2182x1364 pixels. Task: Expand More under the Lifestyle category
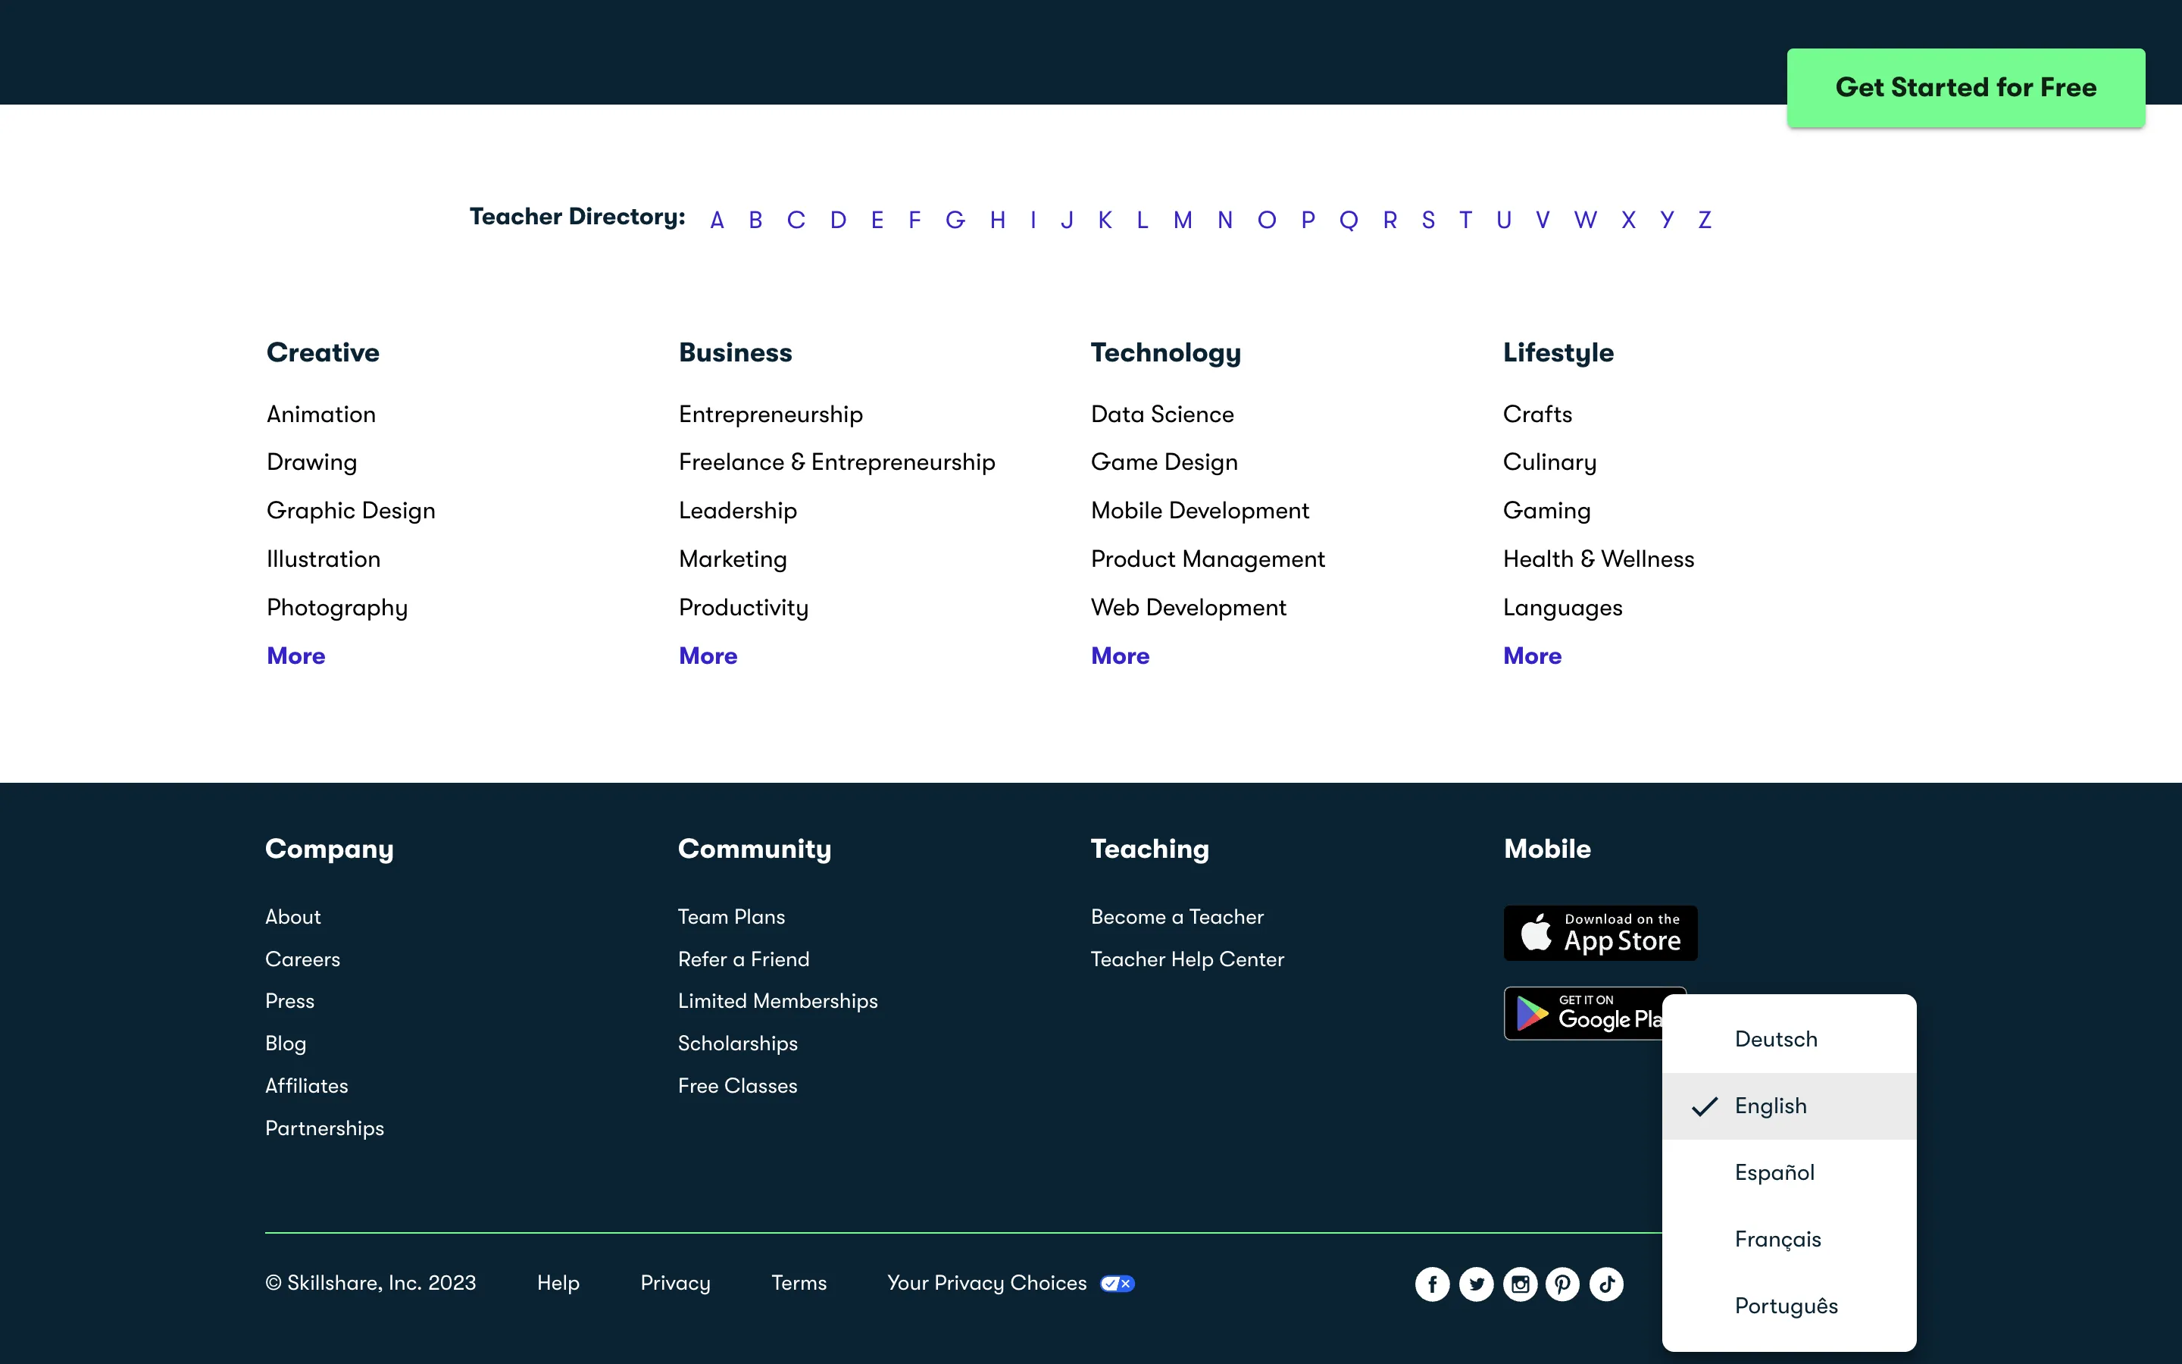(1532, 655)
